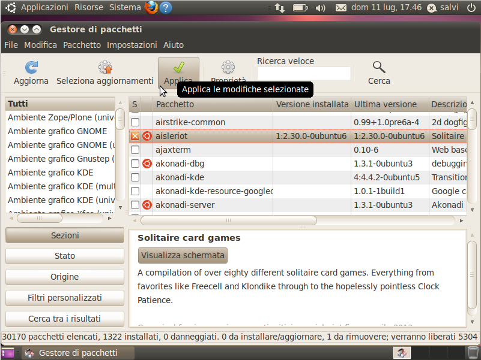Click the Origine filter button
The height and width of the screenshot is (360, 481).
click(65, 277)
